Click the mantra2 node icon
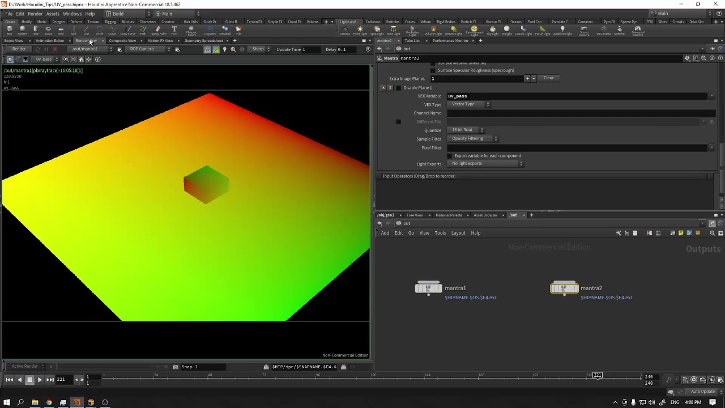Viewport: 725px width, 408px height. (x=564, y=288)
